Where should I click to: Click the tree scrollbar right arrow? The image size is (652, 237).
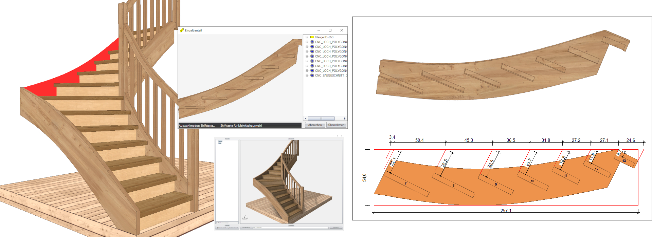[x=345, y=118]
